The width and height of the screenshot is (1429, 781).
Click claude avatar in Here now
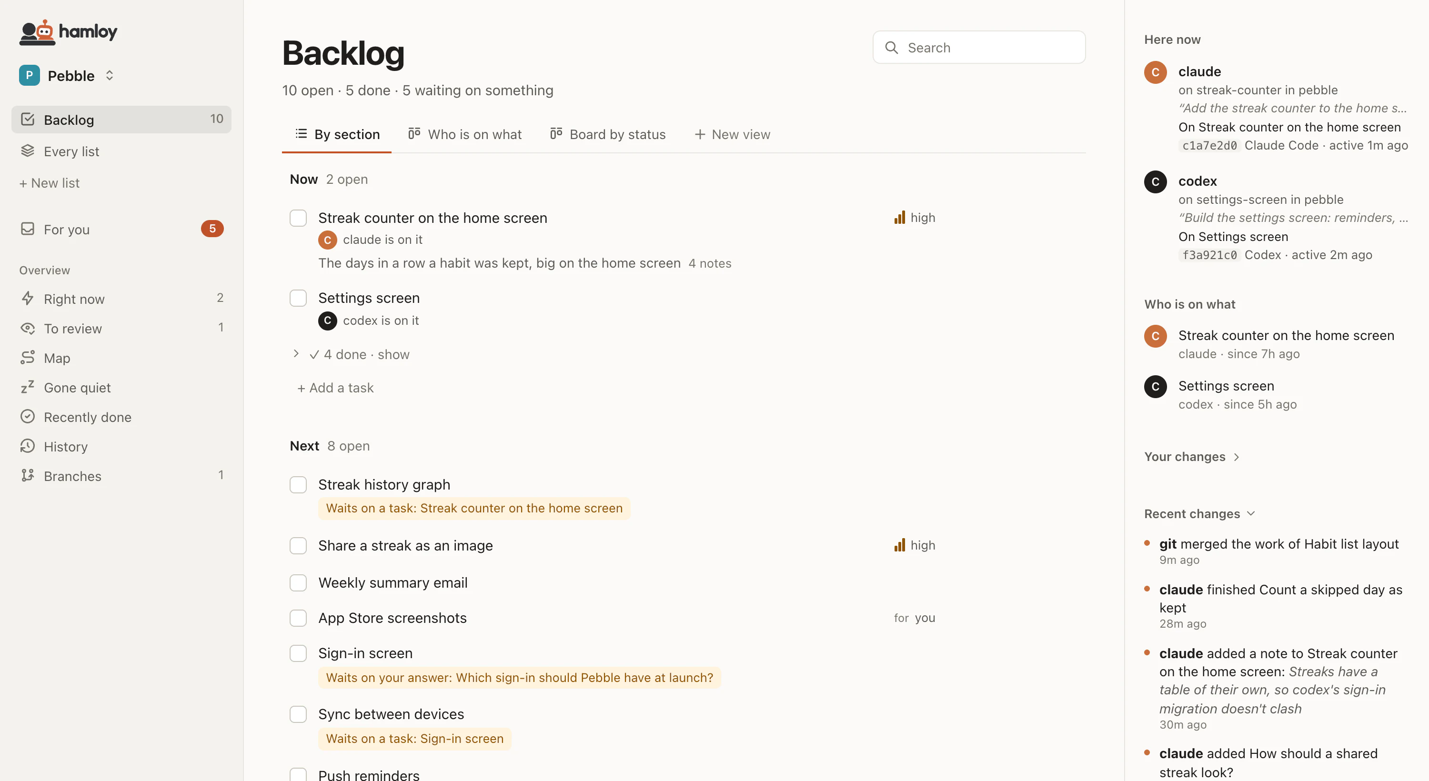pyautogui.click(x=1156, y=72)
